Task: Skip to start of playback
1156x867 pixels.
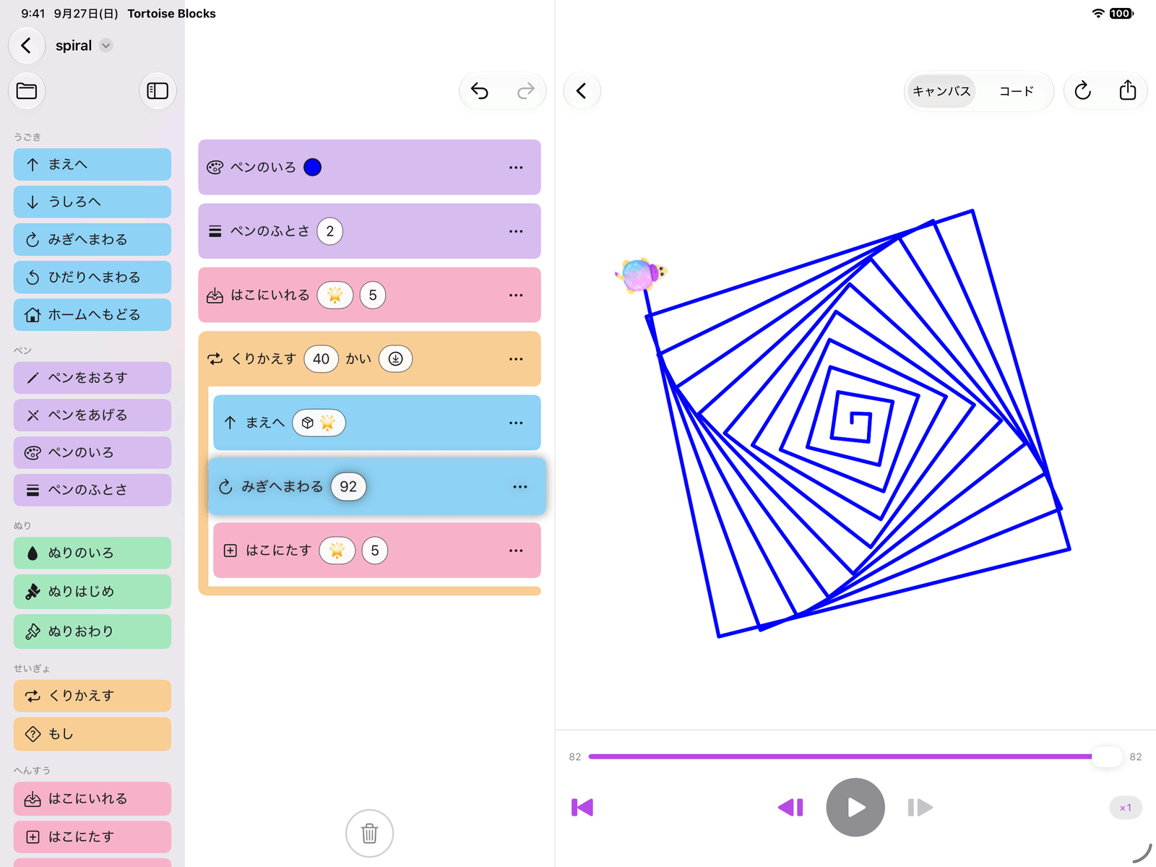Action: click(582, 807)
